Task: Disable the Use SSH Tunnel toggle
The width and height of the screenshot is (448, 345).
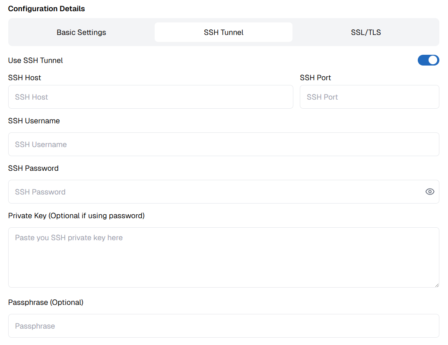Action: [x=429, y=60]
